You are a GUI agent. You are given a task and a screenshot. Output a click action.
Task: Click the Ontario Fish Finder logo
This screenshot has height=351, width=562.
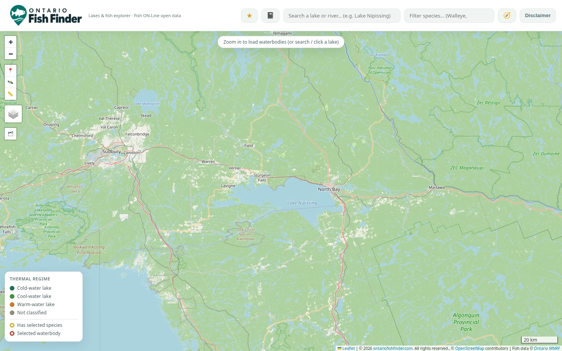(46, 16)
